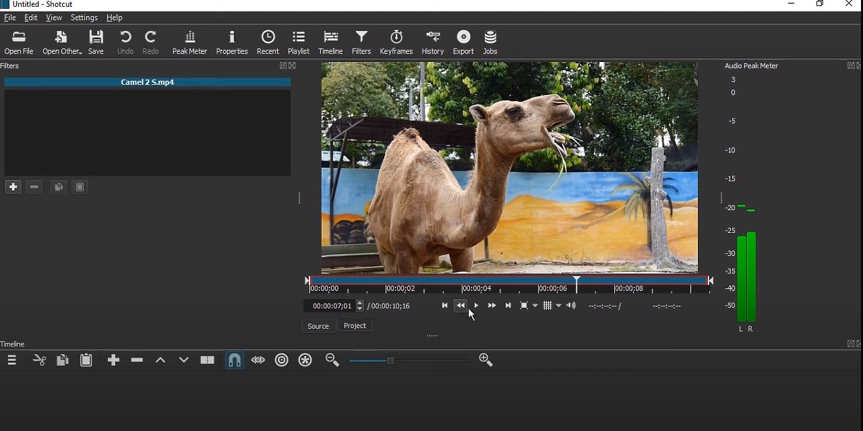Open the Filters panel from toolbar
Screen dimensions: 863x431
click(361, 42)
